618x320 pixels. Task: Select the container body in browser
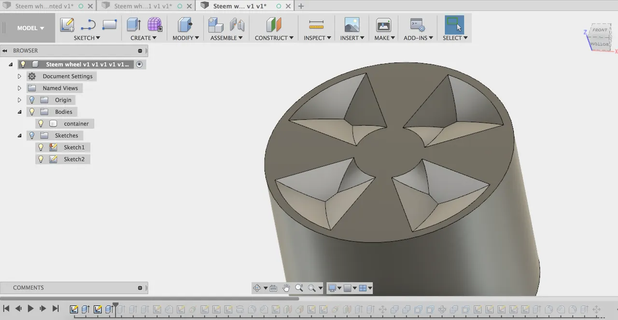tap(76, 124)
